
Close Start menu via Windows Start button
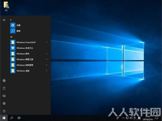tap(4, 118)
